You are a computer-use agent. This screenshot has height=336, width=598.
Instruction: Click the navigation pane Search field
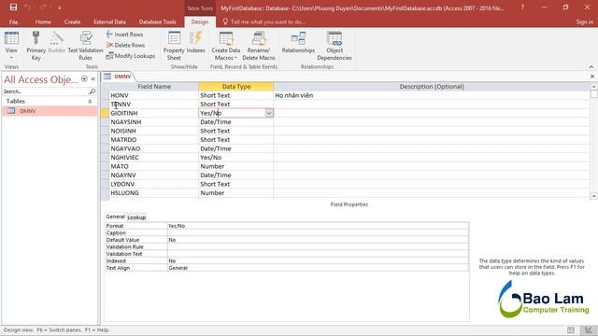[45, 91]
